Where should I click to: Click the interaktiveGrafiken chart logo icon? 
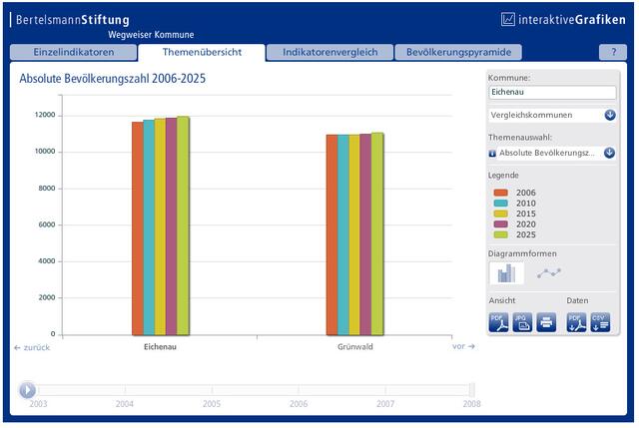pyautogui.click(x=508, y=19)
